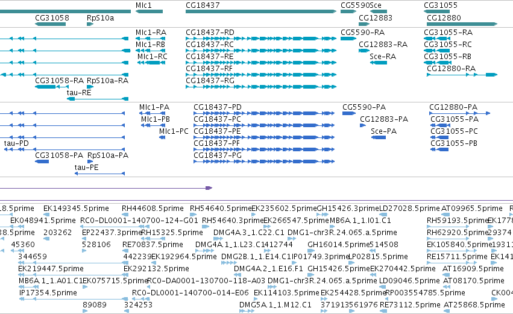Click the CG31058 gene glyph
The image size is (513, 314).
[x=50, y=24]
